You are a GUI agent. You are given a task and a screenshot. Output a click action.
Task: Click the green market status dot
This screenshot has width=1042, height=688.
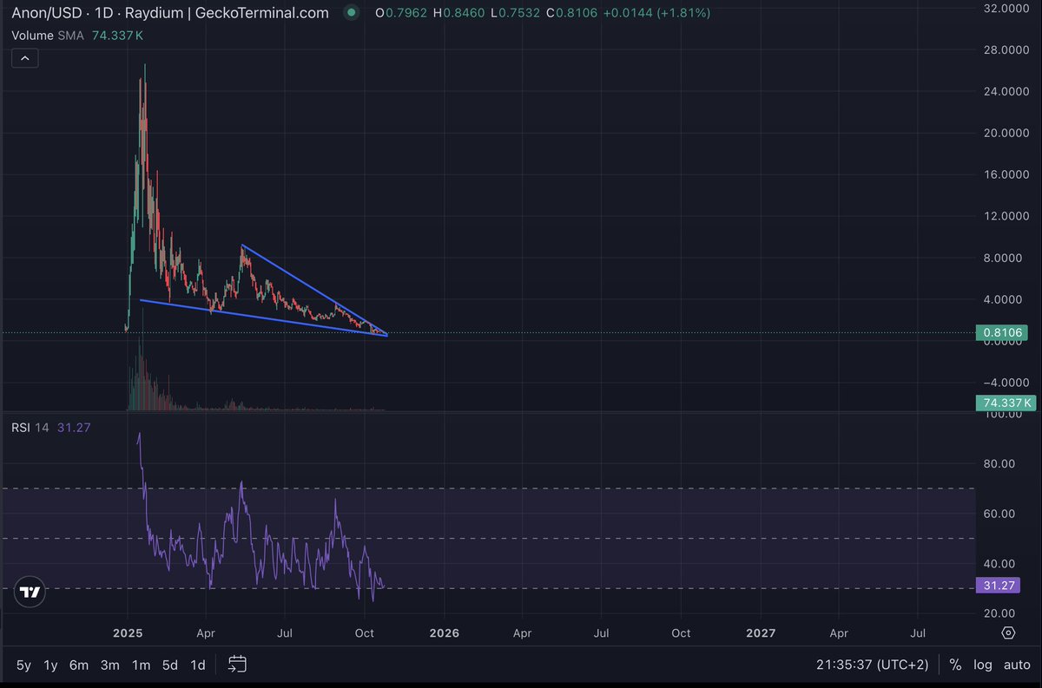pyautogui.click(x=350, y=13)
